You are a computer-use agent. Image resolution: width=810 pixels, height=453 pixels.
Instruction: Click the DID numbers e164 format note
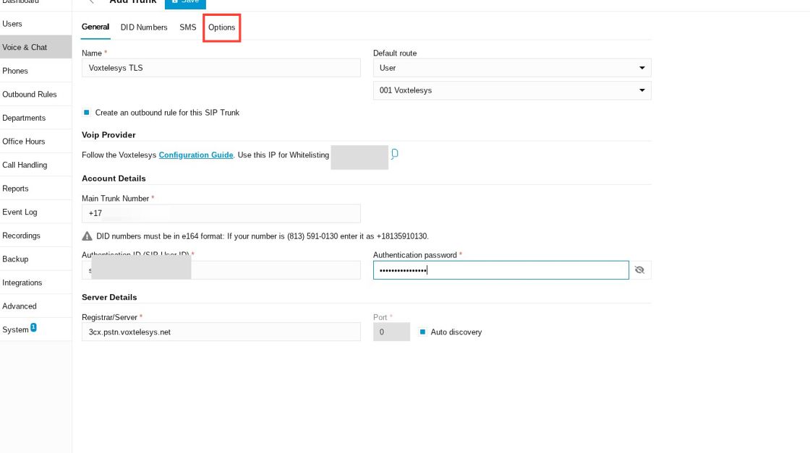263,236
